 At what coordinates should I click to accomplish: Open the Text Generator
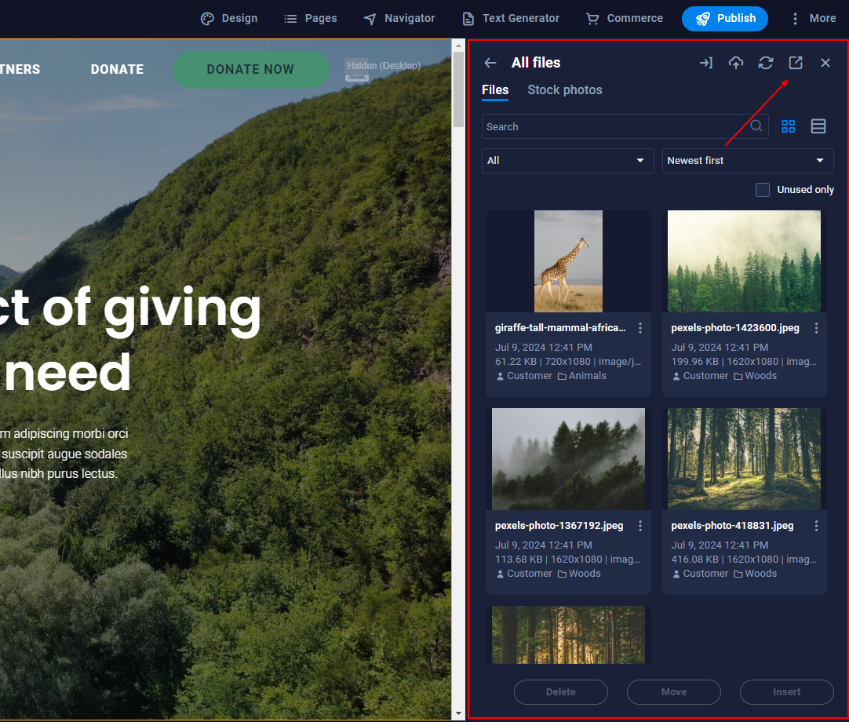[x=511, y=18]
